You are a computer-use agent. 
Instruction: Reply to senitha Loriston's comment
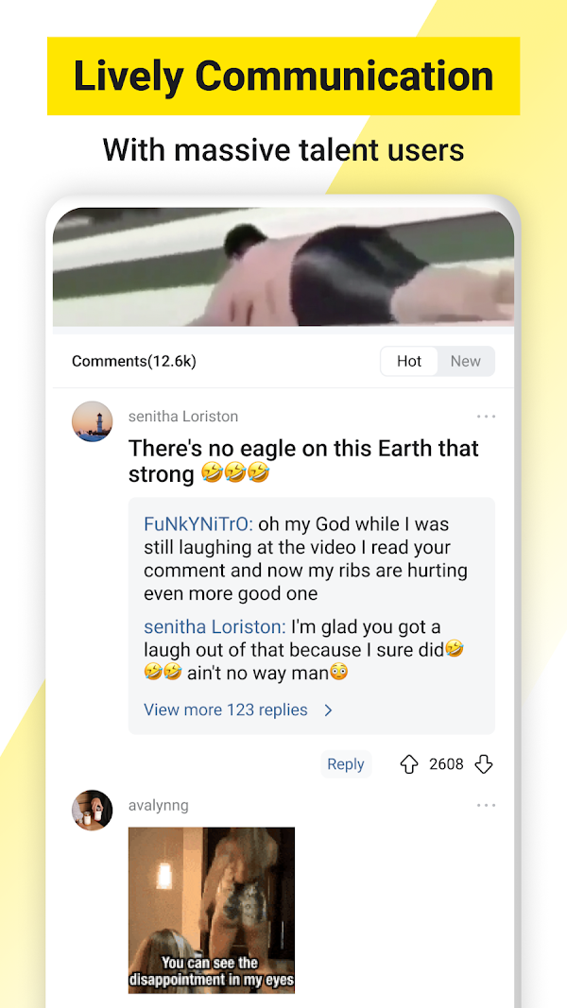click(346, 763)
